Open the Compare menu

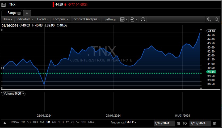pyautogui.click(x=60, y=19)
